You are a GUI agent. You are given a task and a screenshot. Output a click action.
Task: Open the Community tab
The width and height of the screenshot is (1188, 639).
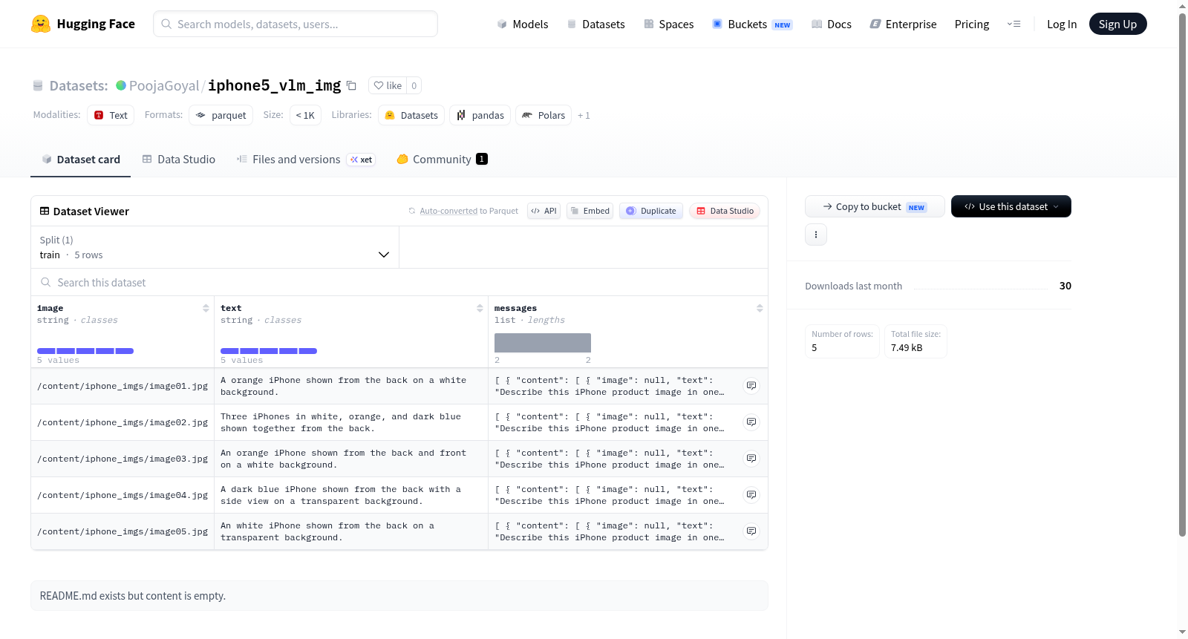pyautogui.click(x=443, y=159)
